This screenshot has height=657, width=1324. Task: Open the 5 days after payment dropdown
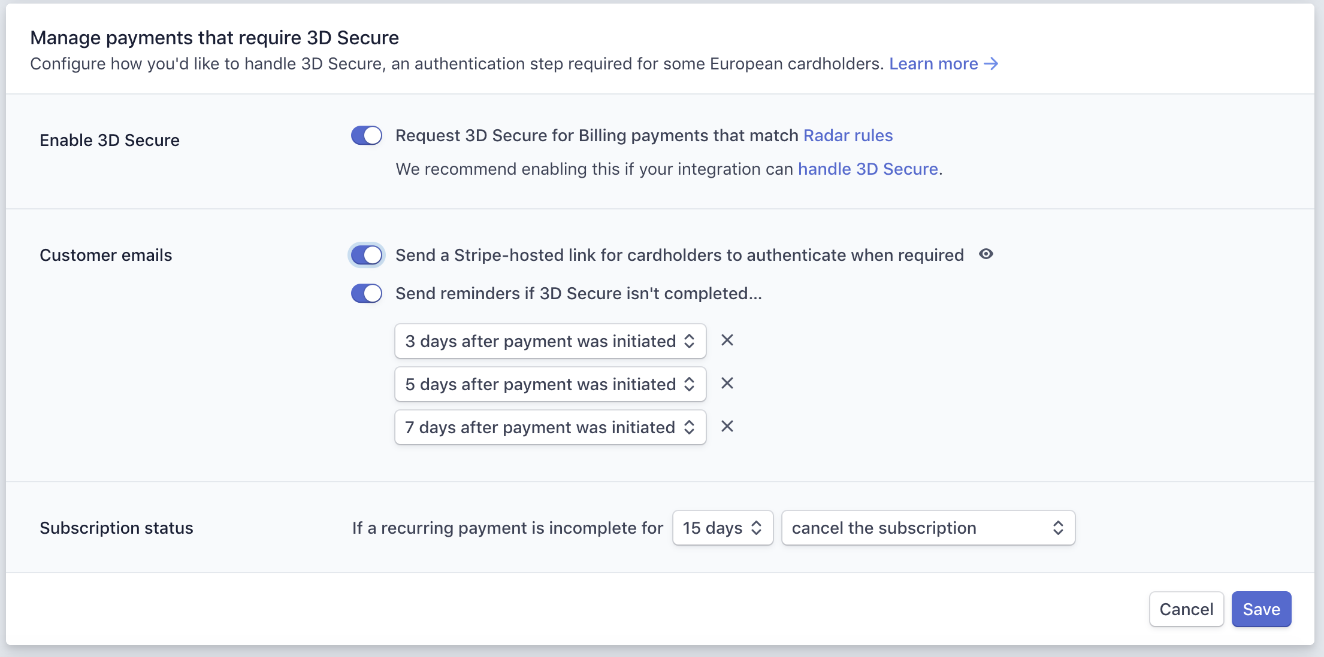[550, 384]
